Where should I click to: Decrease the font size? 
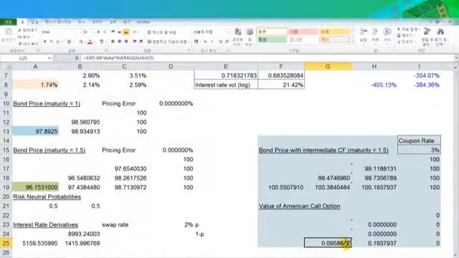[x=105, y=32]
